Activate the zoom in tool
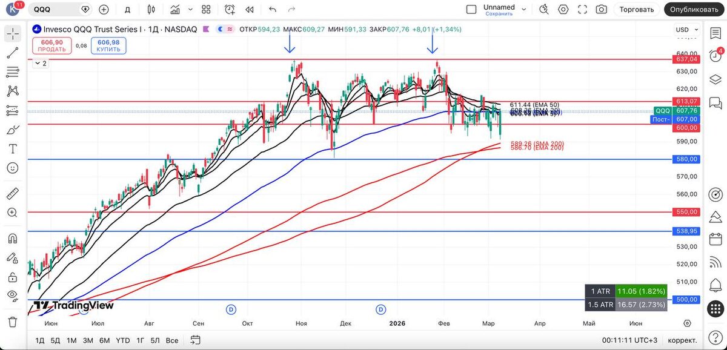Screen dimensions: 727x350 click(x=13, y=213)
